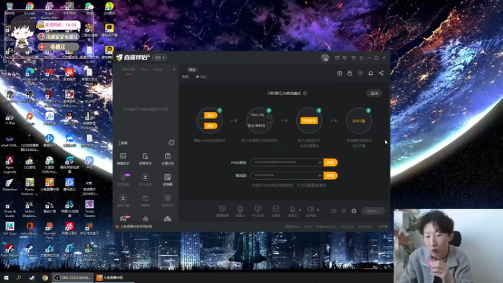Open the feedback chat icon in title bar
This screenshot has width=503, height=283.
click(345, 58)
